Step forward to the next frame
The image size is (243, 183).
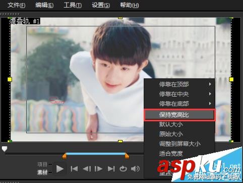pyautogui.click(x=98, y=169)
